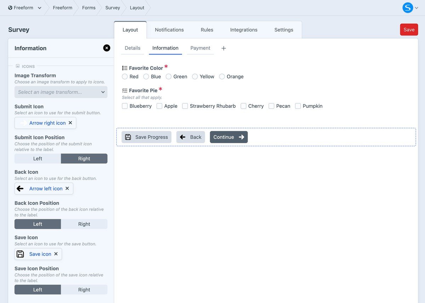Switch to the Layout tab
This screenshot has height=303, width=425.
pos(130,30)
